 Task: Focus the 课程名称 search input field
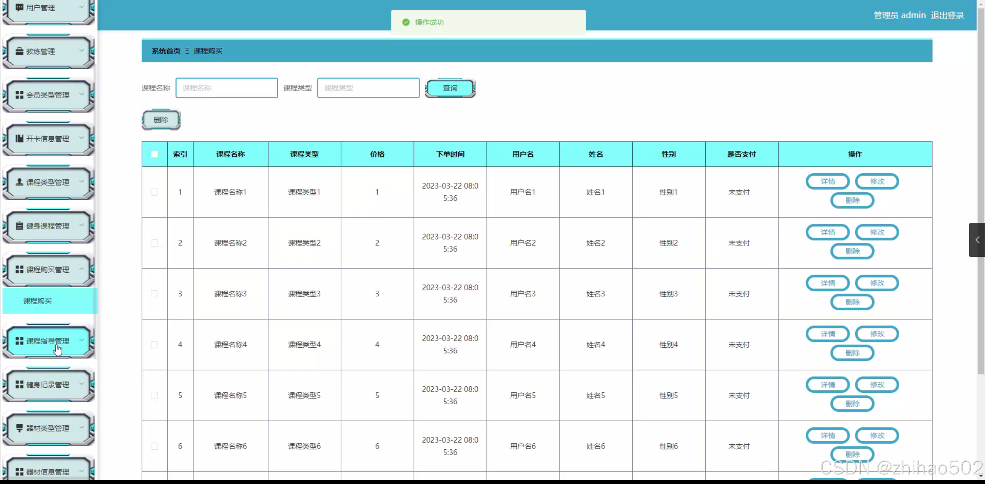[x=227, y=88]
